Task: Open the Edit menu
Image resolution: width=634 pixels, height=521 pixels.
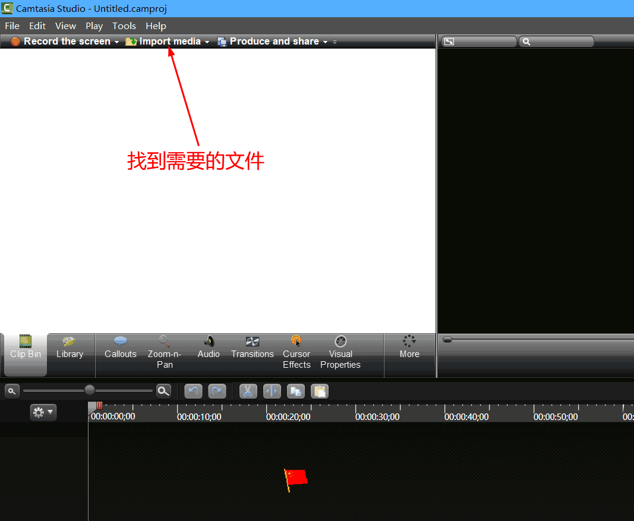Action: (x=37, y=26)
